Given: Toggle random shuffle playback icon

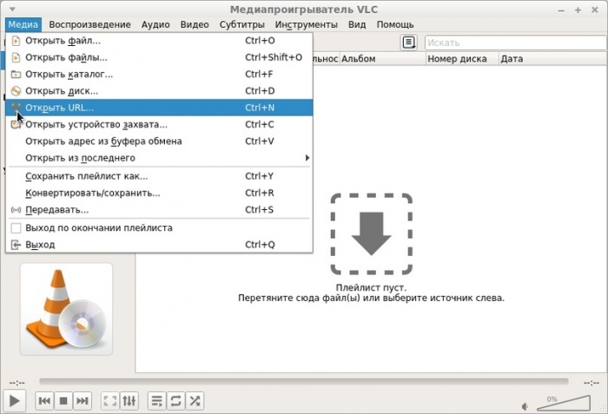Looking at the screenshot, I should pos(195,400).
